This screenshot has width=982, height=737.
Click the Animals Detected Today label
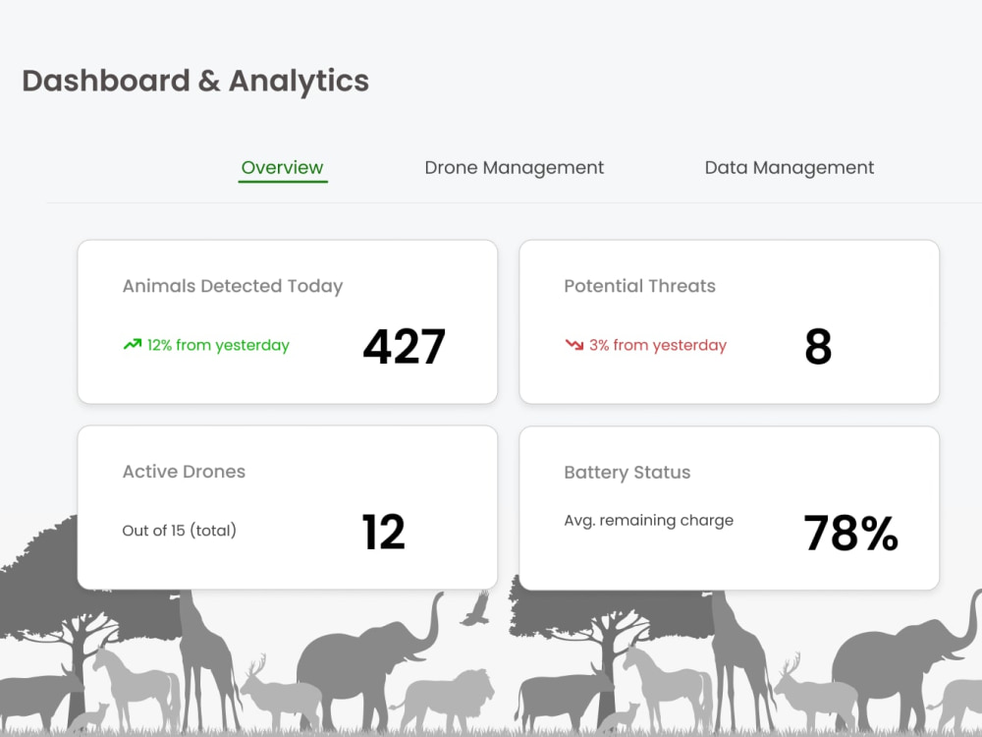[233, 286]
